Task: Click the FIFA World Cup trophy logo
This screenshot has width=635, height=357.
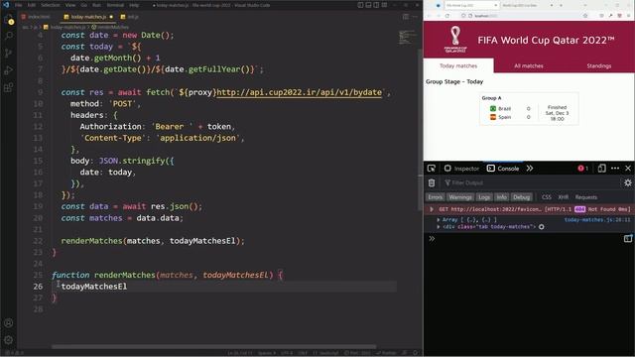Action: pyautogui.click(x=455, y=40)
